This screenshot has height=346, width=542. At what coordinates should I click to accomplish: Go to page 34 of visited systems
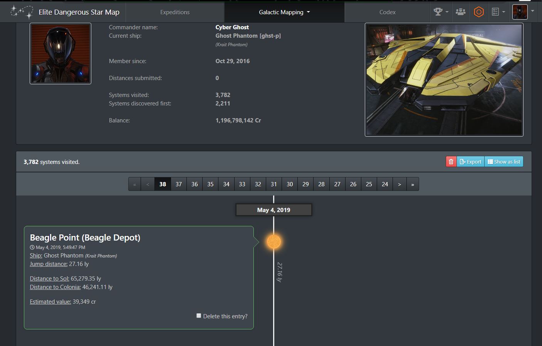[x=226, y=184]
